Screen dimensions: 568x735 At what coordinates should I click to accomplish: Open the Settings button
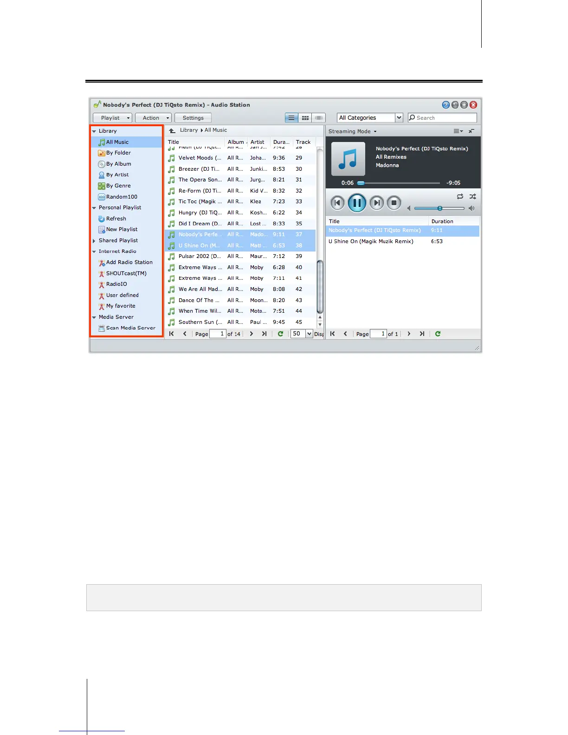pyautogui.click(x=193, y=118)
